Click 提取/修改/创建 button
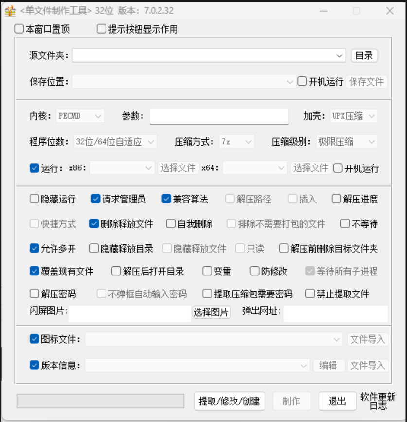The width and height of the screenshot is (407, 422). (x=230, y=401)
